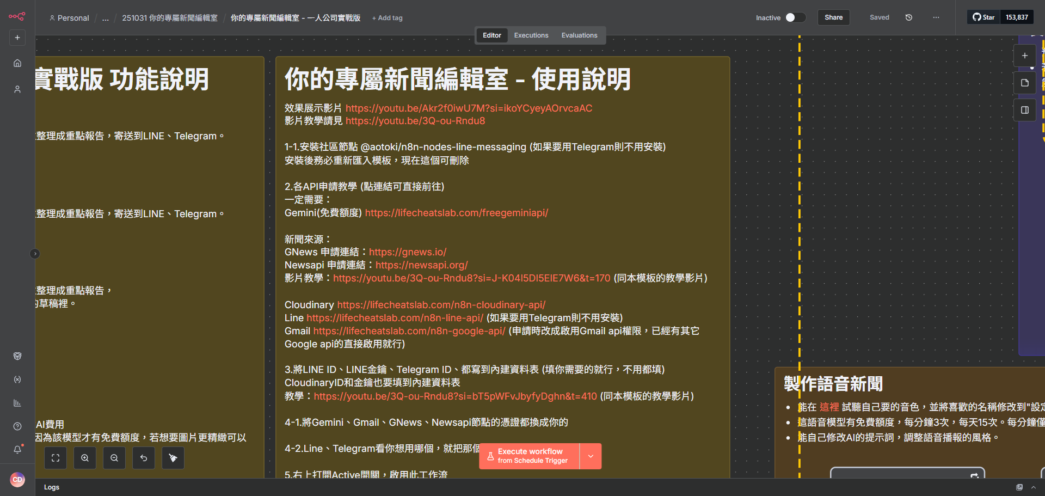Screen dimensions: 1045x496
Task: Zoom to fit the whole workflow
Action: (55, 458)
